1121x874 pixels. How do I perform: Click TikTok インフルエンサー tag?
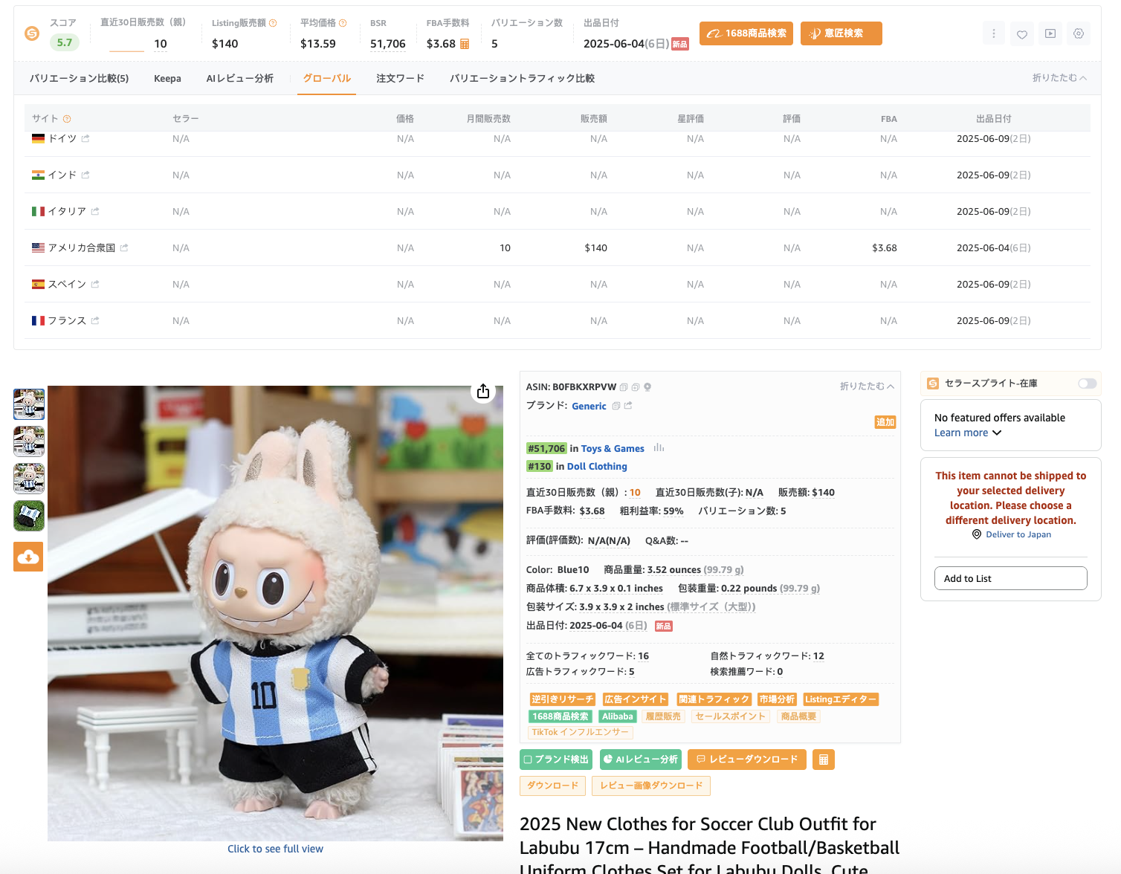pyautogui.click(x=581, y=732)
